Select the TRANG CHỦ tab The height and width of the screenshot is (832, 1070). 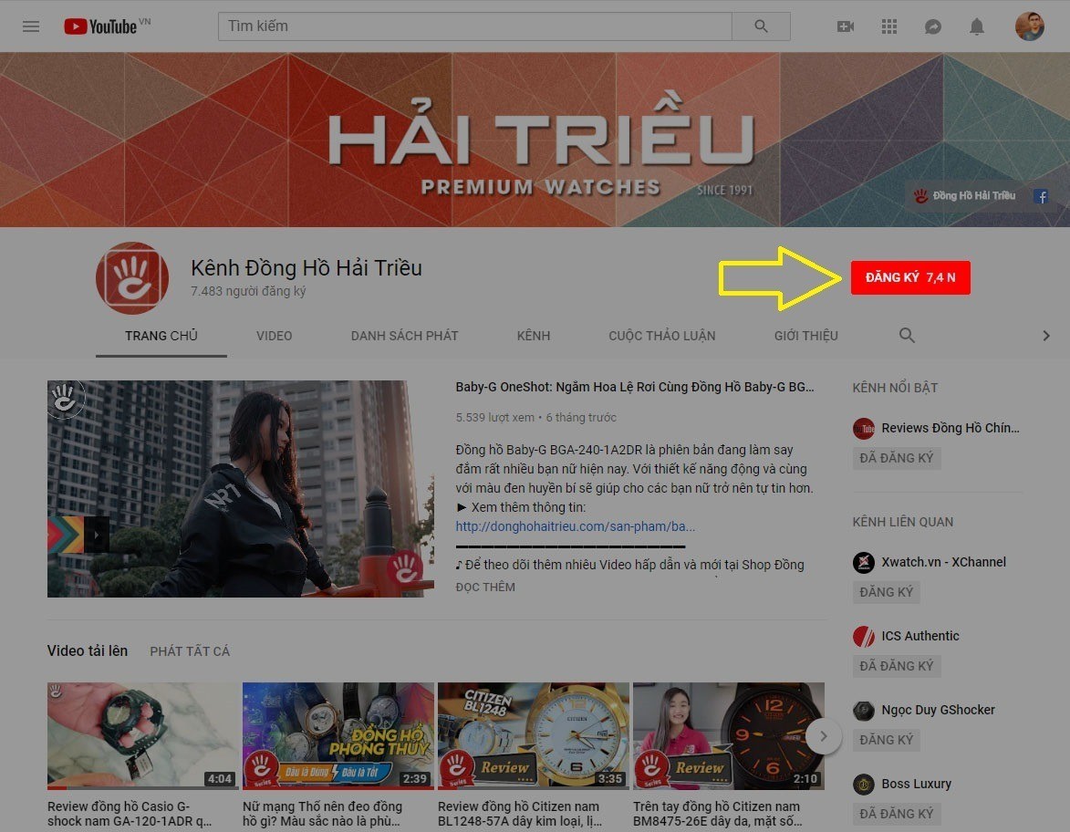(x=161, y=336)
